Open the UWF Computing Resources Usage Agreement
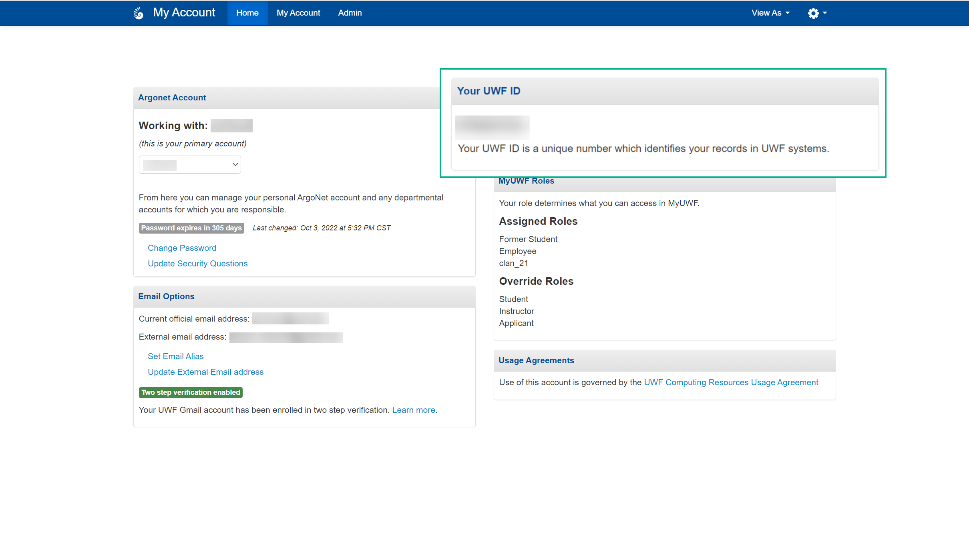969x534 pixels. [x=731, y=382]
